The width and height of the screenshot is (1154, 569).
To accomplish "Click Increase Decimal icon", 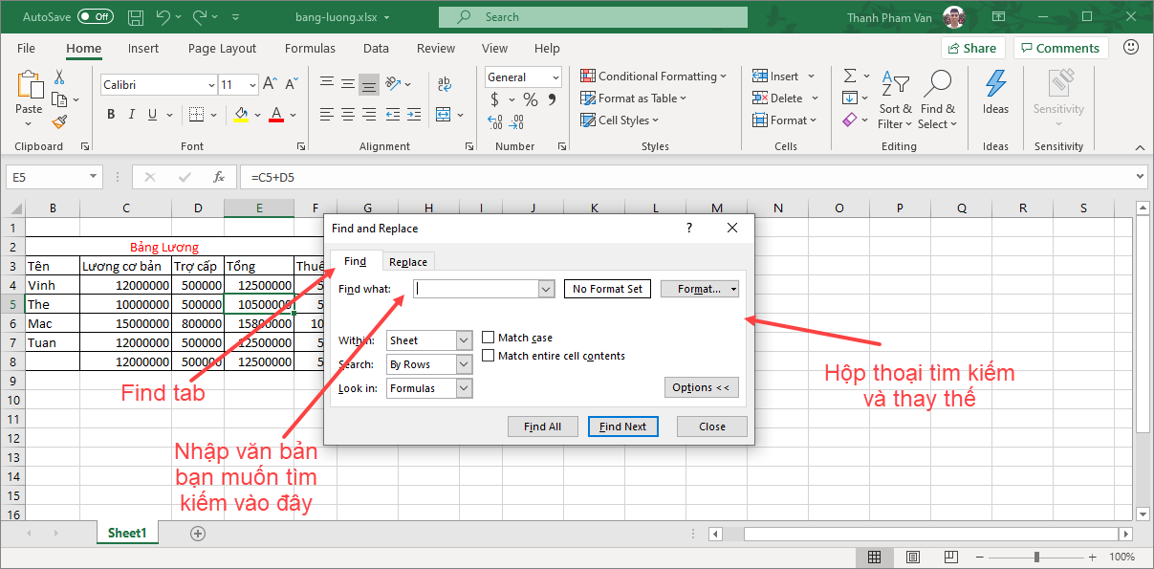I will [x=495, y=121].
